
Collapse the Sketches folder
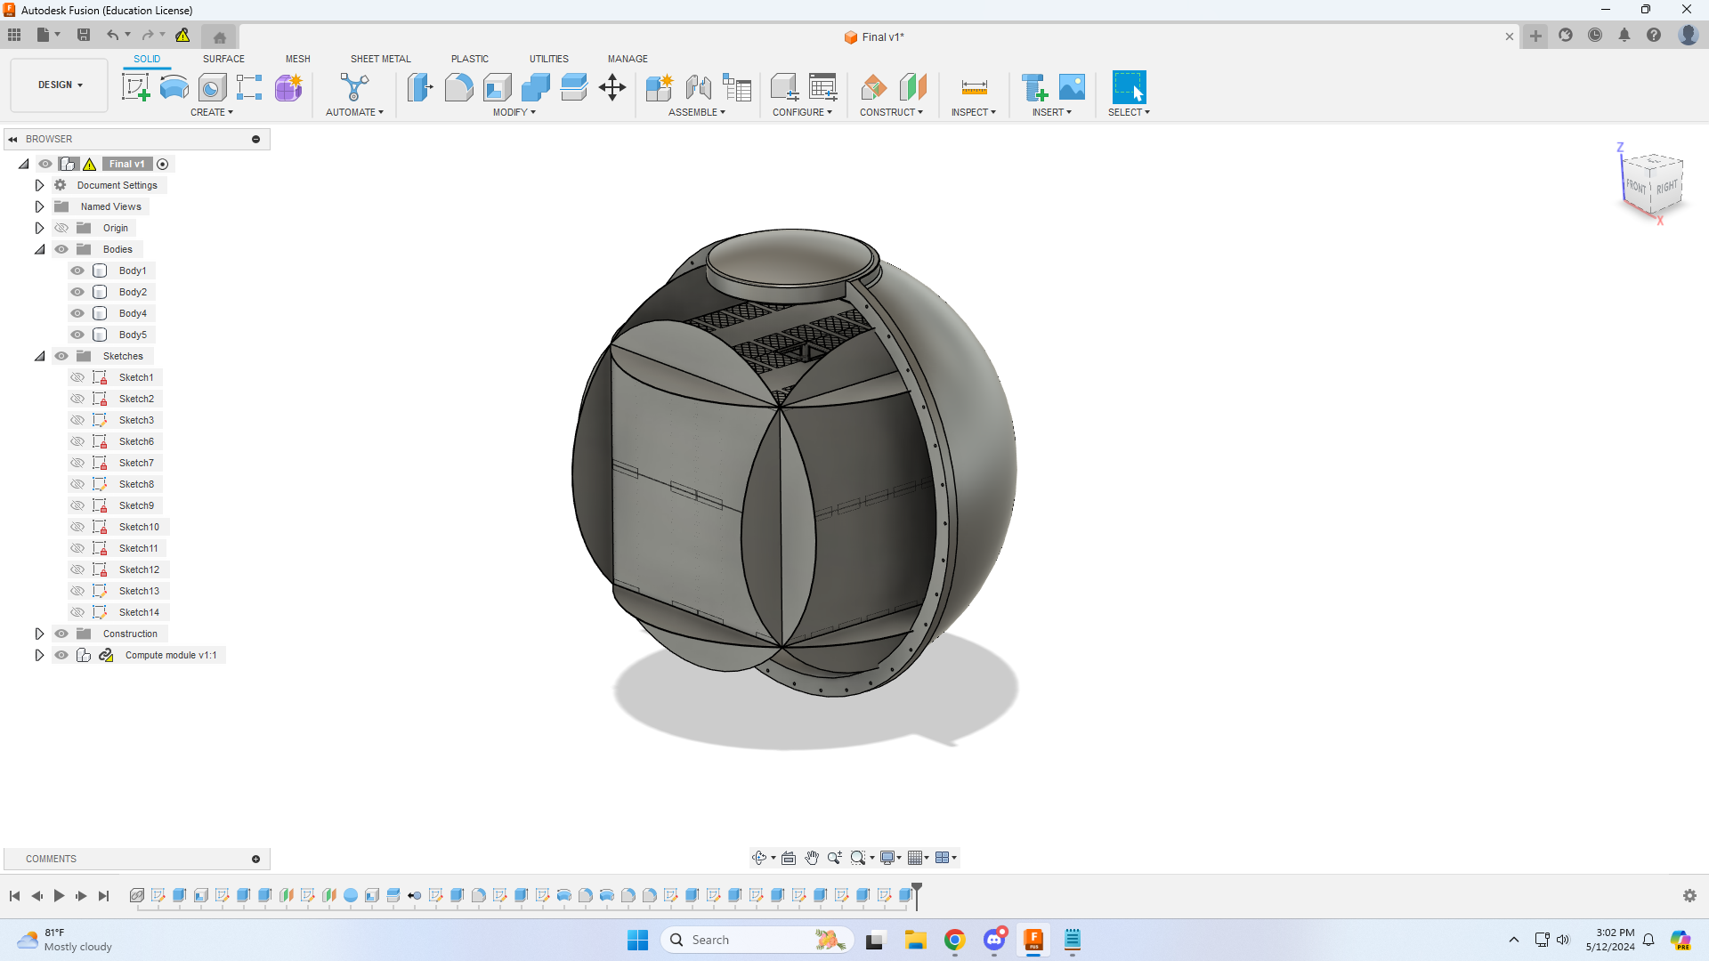point(39,356)
